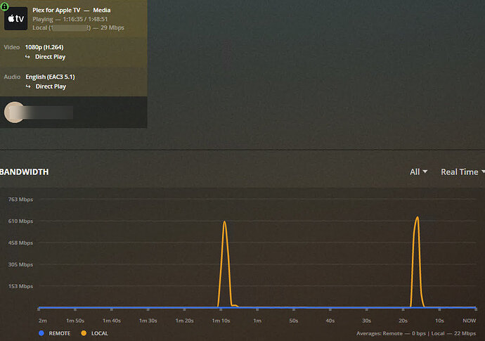Click the 29 Mbps bandwidth text
Image resolution: width=485 pixels, height=341 pixels.
tap(112, 27)
